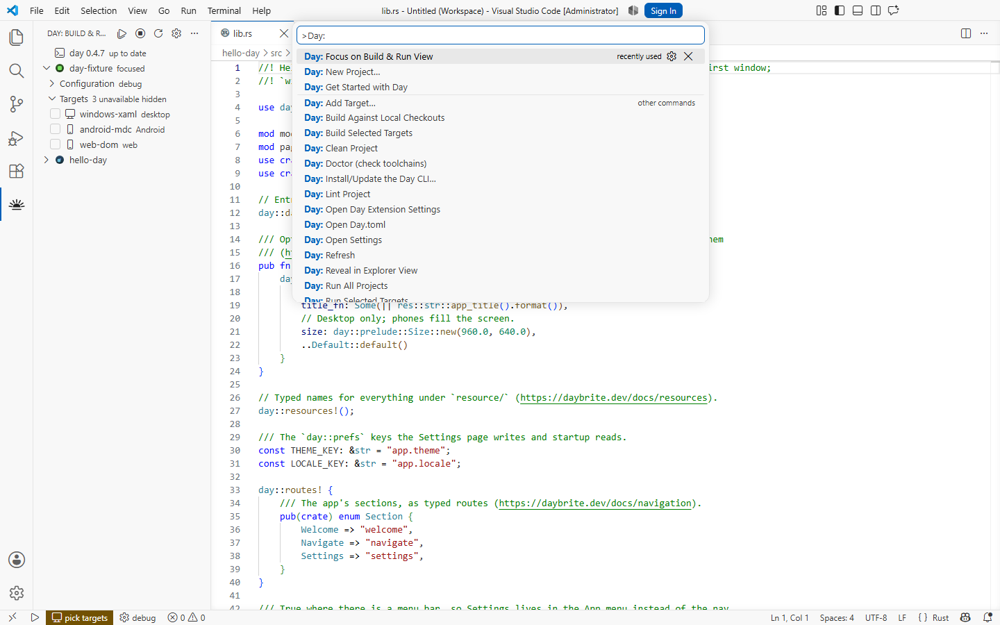Open the Explorer view in activity bar

[17, 37]
